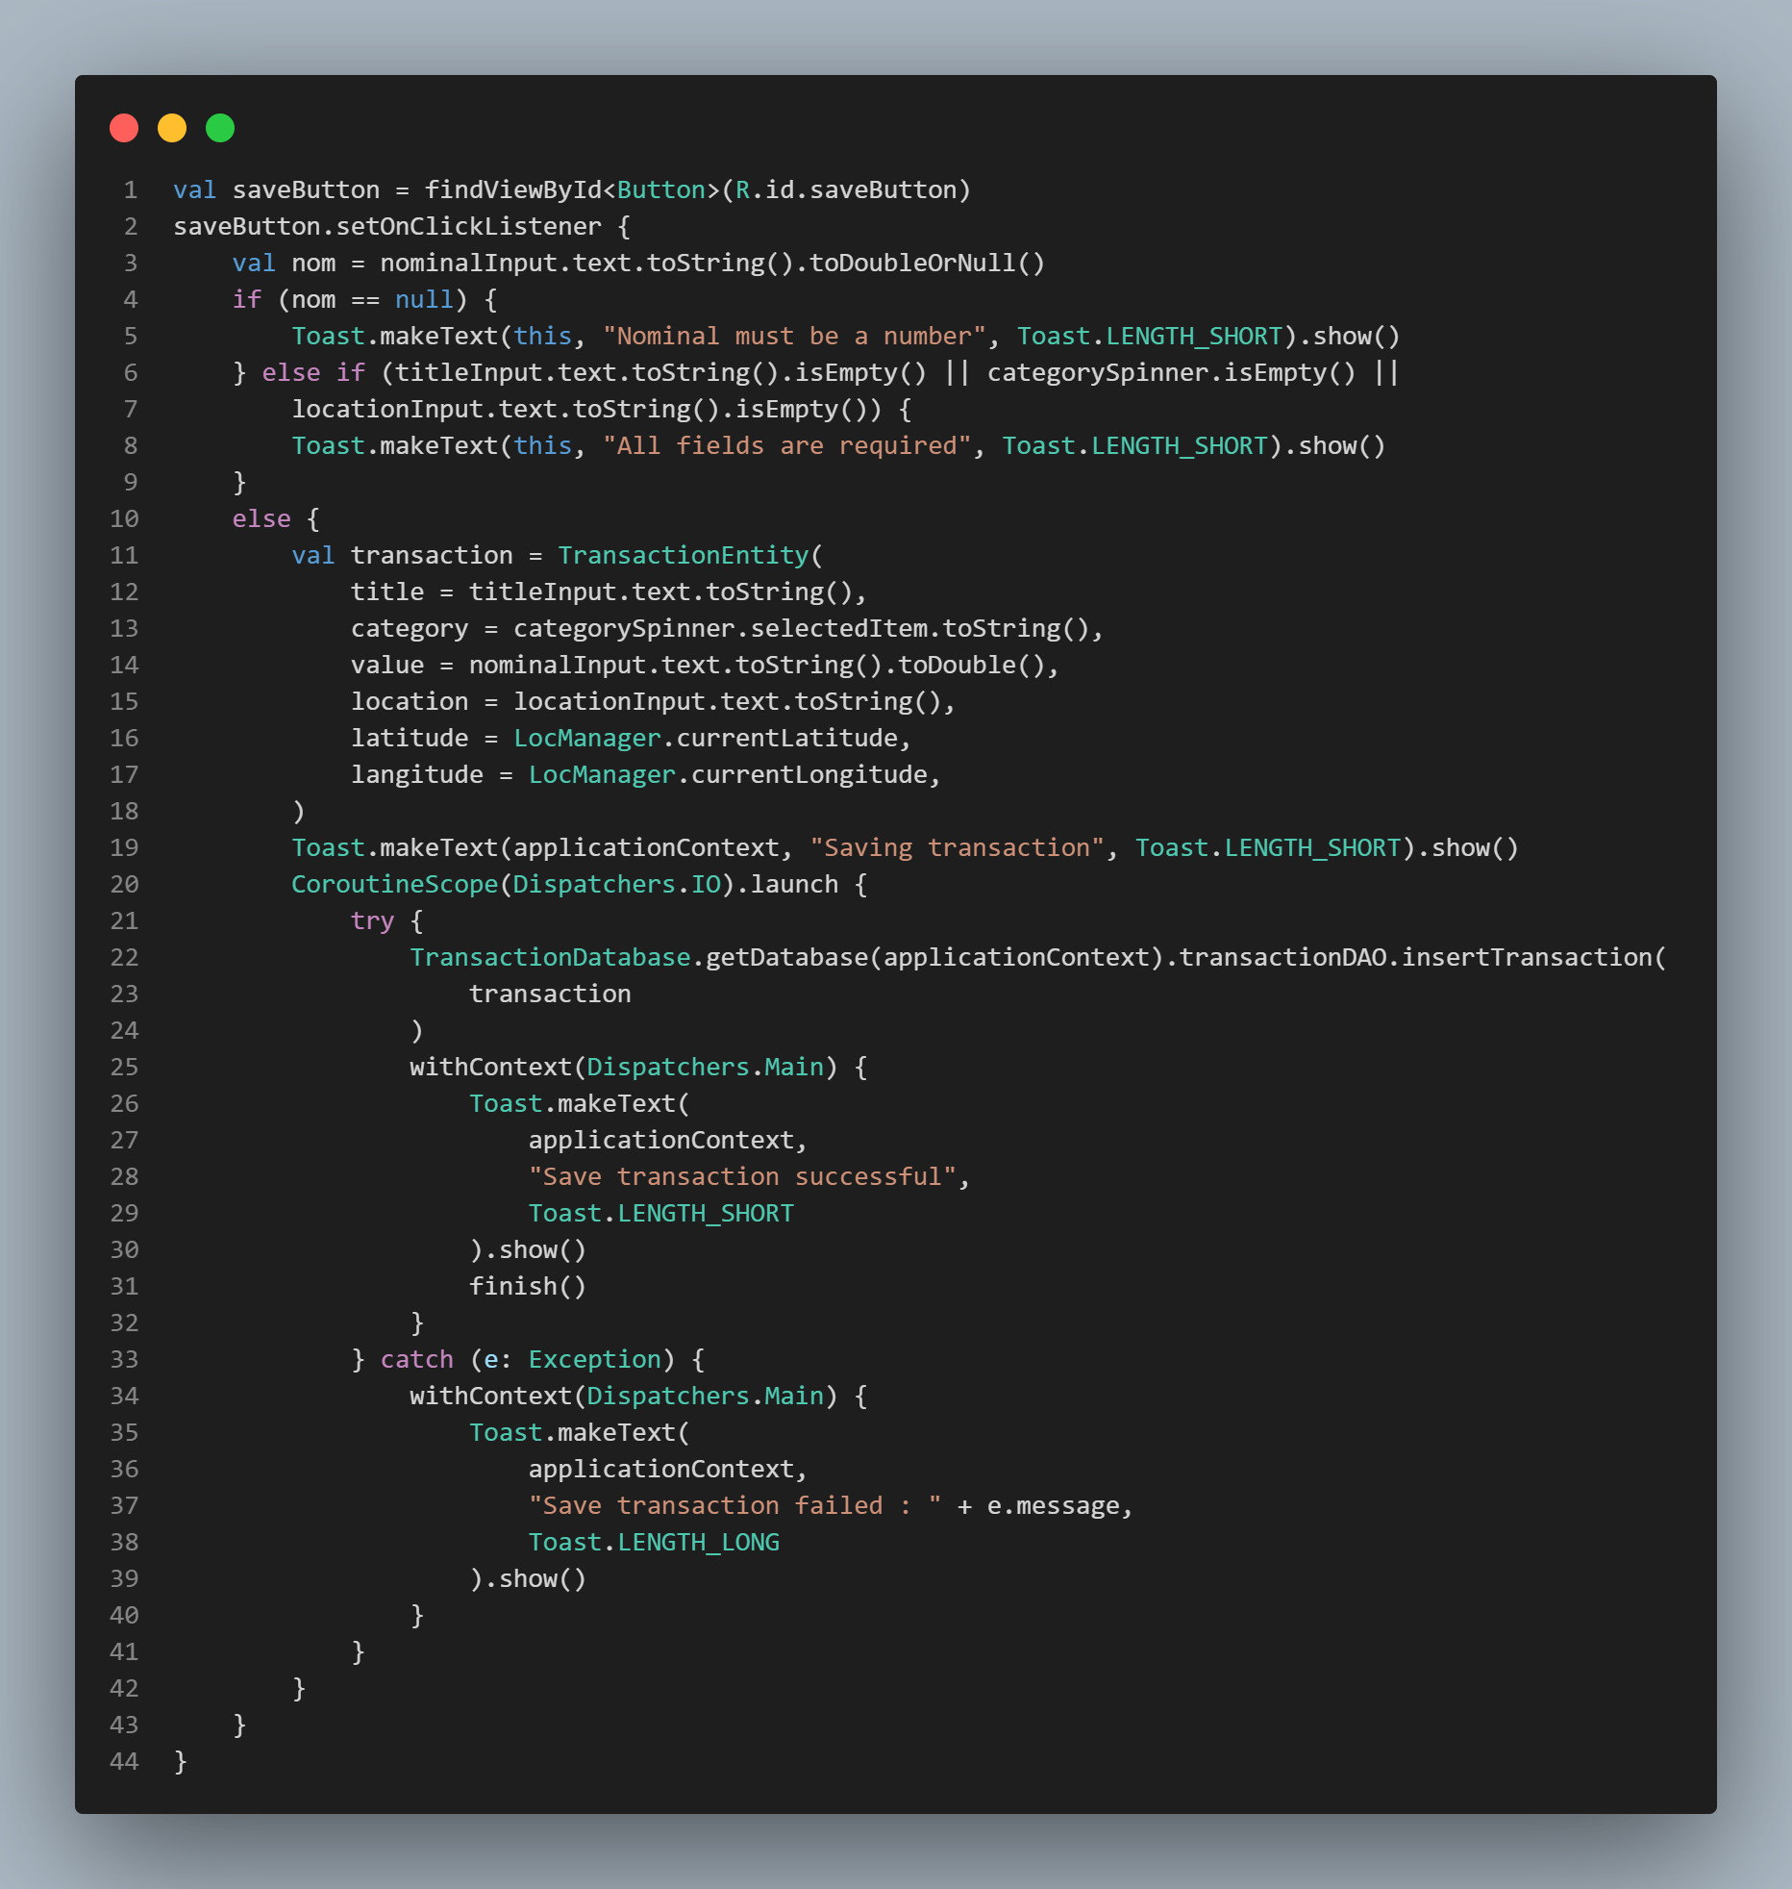Click string "Nominal must be a number"

(794, 337)
